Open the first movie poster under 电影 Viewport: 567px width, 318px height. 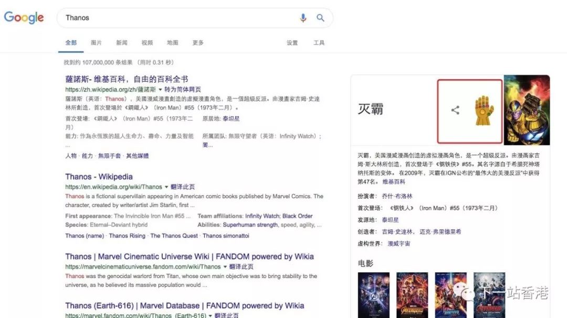click(374, 295)
